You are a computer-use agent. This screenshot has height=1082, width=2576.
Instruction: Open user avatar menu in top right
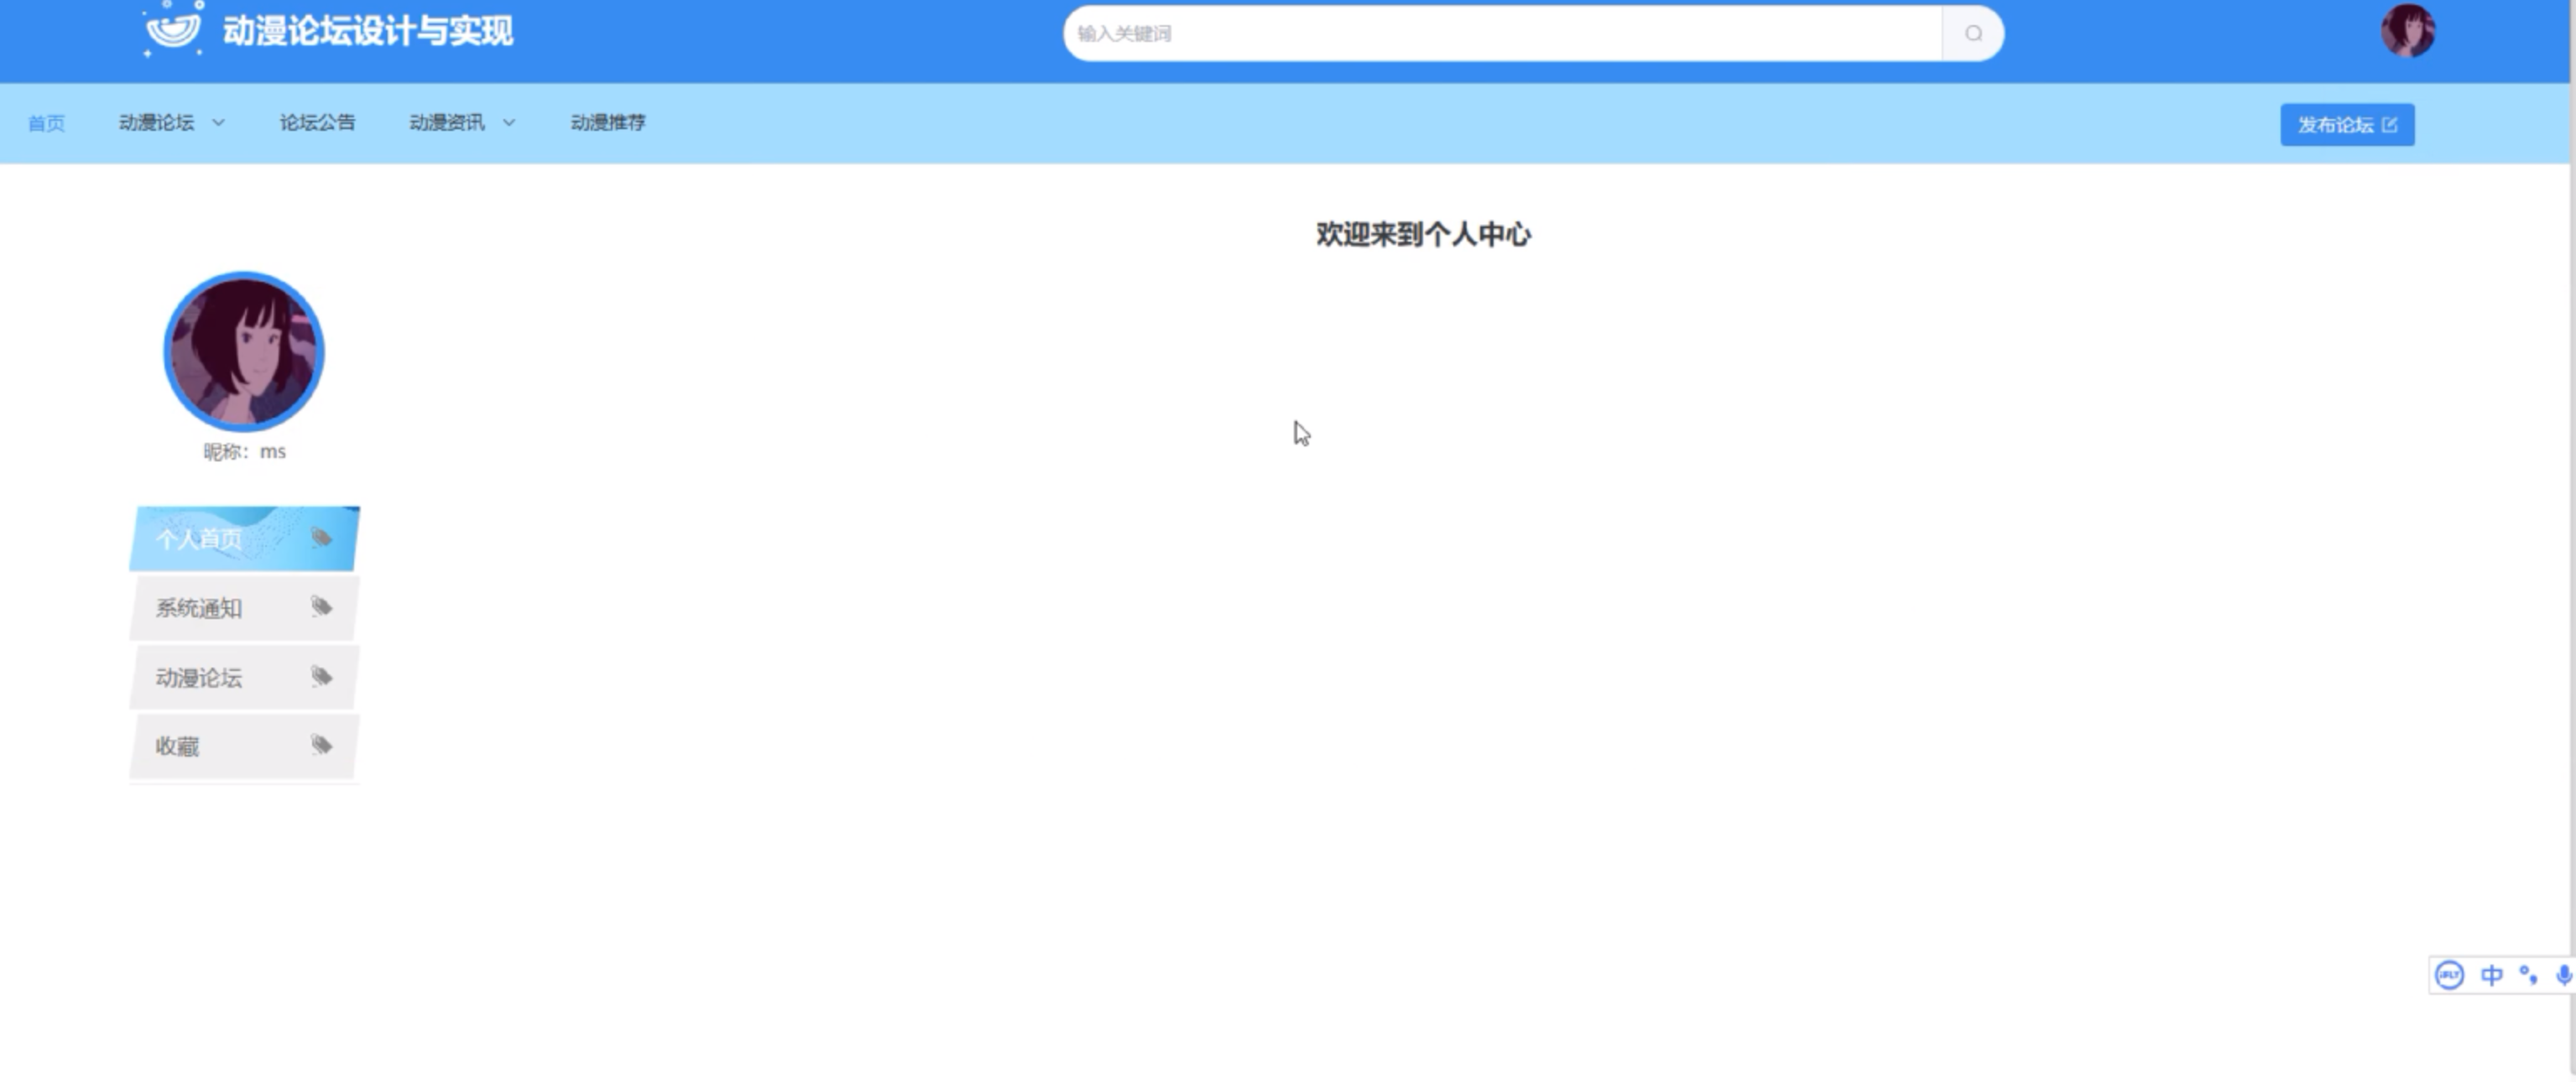click(x=2407, y=31)
